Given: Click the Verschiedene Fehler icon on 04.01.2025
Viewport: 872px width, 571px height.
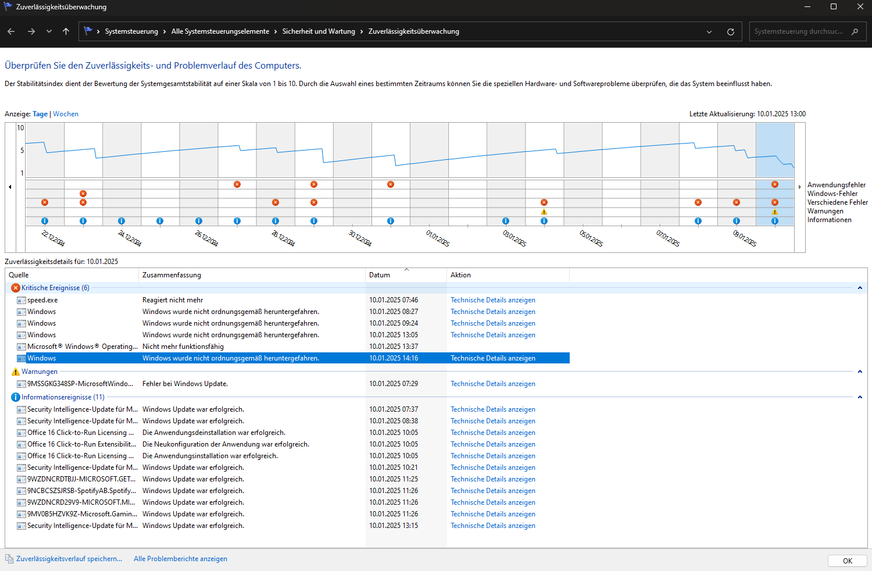Looking at the screenshot, I should pos(544,202).
